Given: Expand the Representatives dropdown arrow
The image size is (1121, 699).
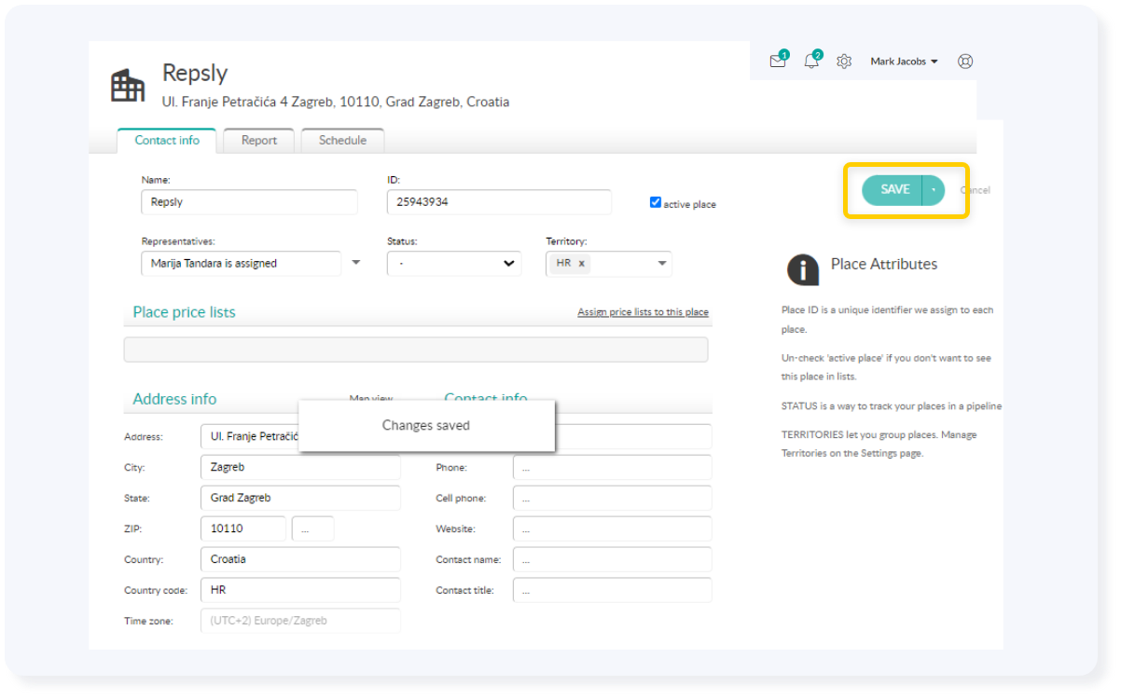Looking at the screenshot, I should click(355, 264).
